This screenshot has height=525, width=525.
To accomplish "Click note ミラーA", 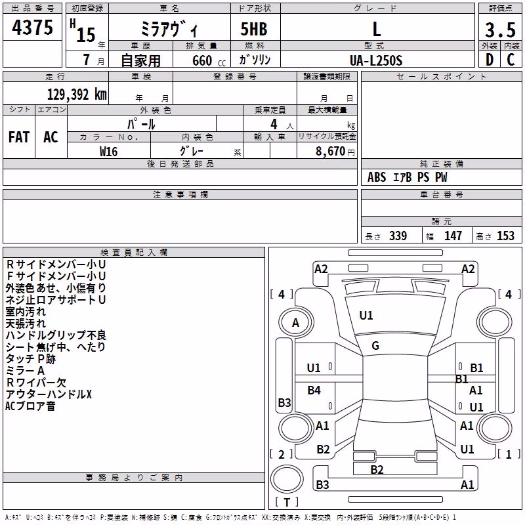I will pyautogui.click(x=25, y=371).
